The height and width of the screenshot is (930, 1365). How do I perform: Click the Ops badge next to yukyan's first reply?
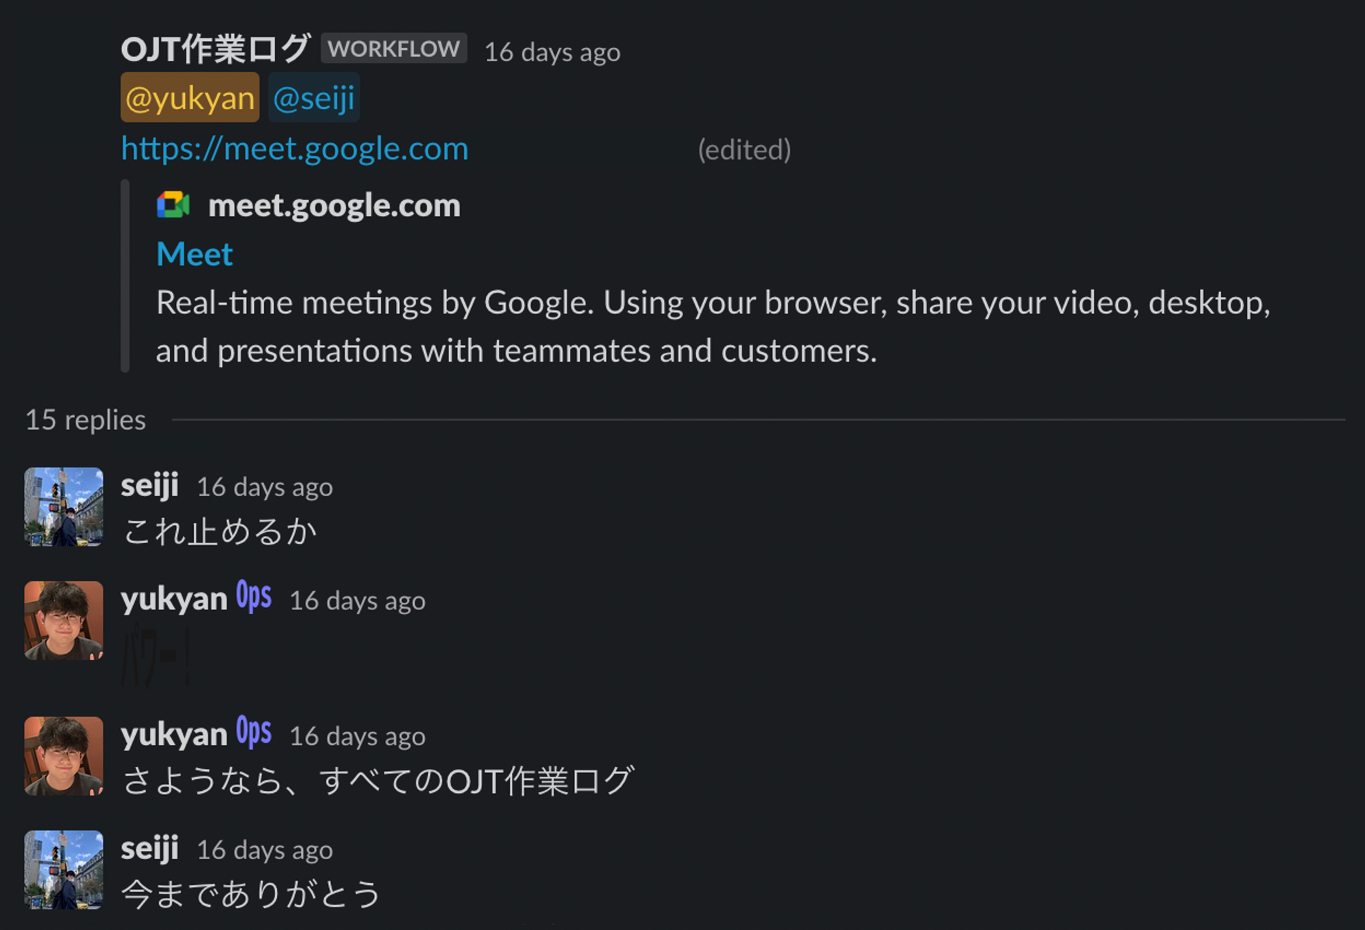253,596
